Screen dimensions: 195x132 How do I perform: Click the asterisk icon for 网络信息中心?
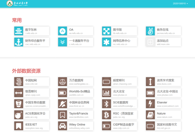tap(106, 42)
